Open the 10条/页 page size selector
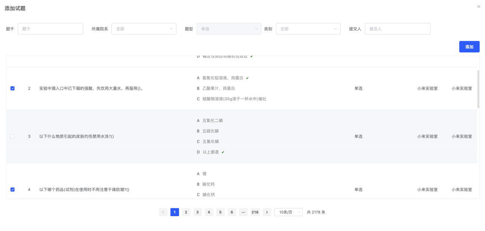 288,212
